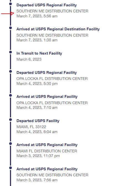Click the March 7, 2023, 5:56 am timestamp
The width and height of the screenshot is (117, 186).
click(37, 16)
